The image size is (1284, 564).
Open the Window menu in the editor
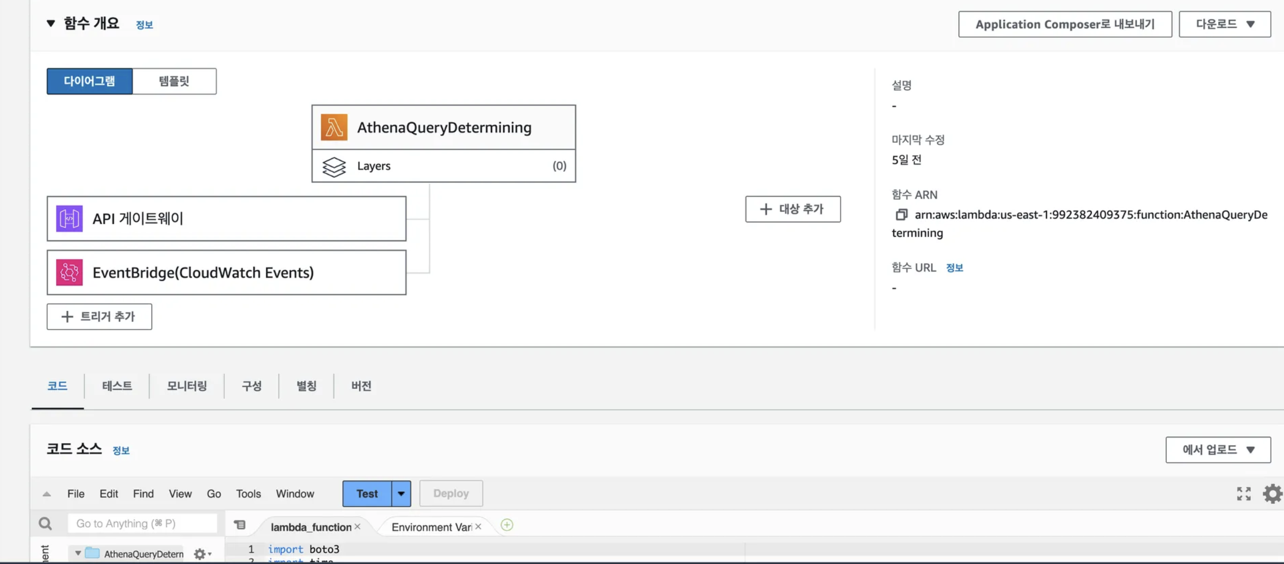[x=295, y=493]
